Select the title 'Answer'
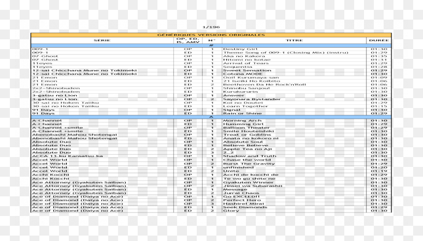423x241 pixels. [x=234, y=95]
